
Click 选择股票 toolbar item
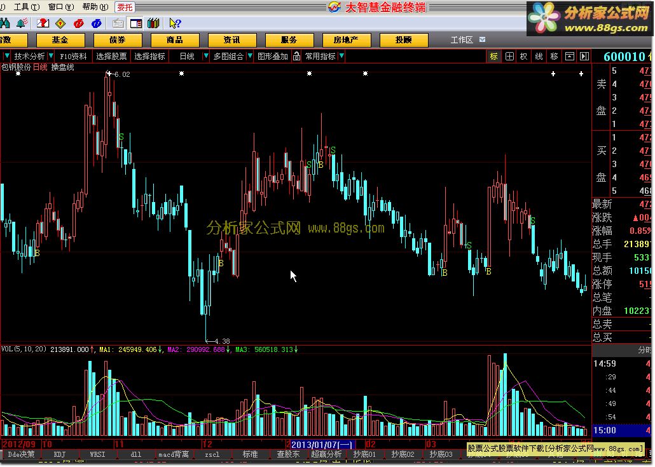[111, 56]
